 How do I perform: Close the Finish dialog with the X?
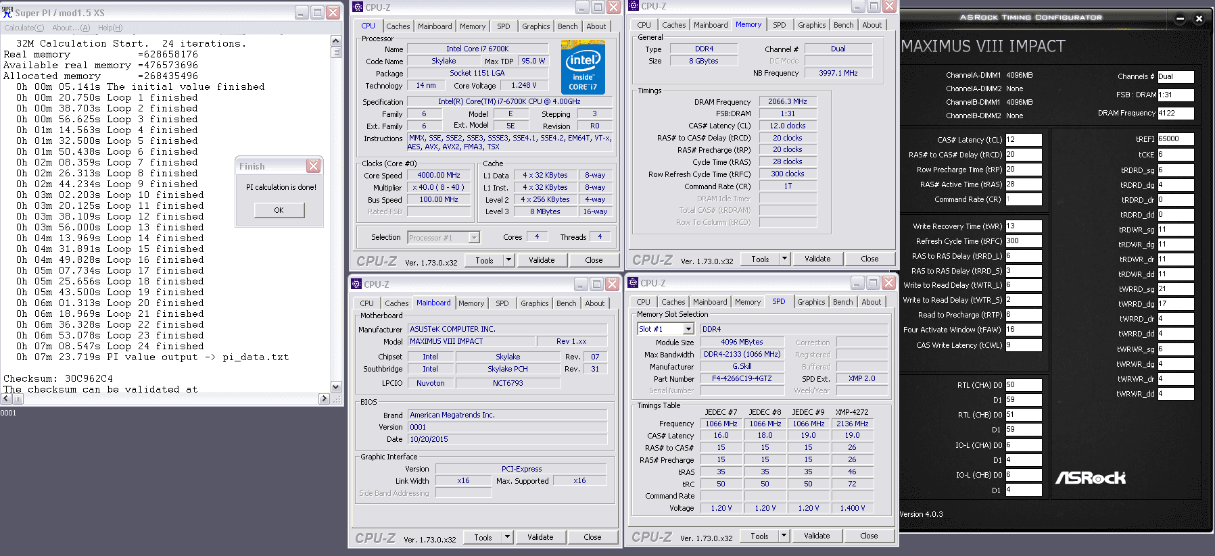point(313,166)
